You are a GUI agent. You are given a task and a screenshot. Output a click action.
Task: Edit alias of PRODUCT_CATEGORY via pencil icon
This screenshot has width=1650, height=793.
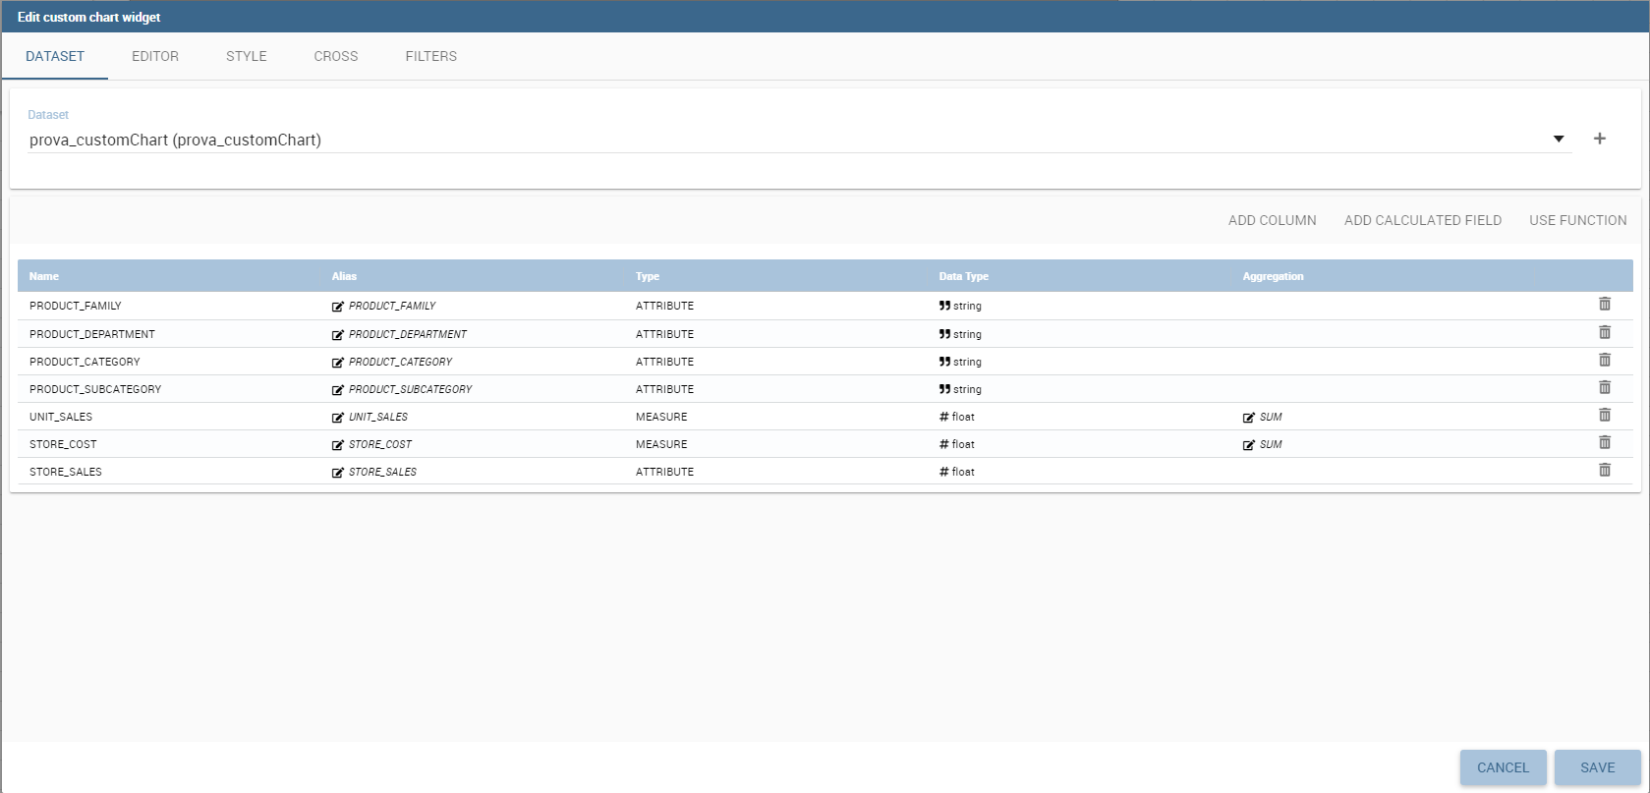338,363
